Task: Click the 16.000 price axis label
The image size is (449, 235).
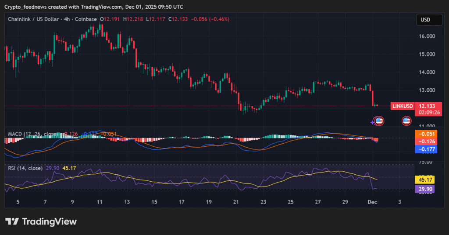Action: click(427, 36)
